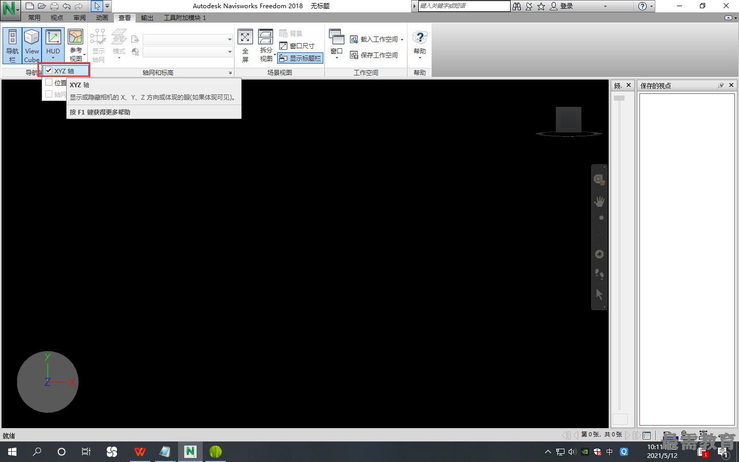
Task: Select the Pan hand tool on navigation bar
Action: [599, 201]
